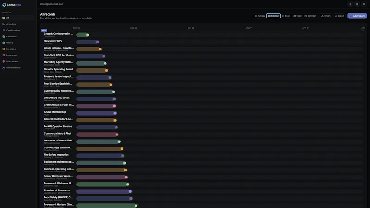The width and height of the screenshot is (370, 208).
Task: Open the Pre-award: Wellcome row label
Action: click(59, 184)
